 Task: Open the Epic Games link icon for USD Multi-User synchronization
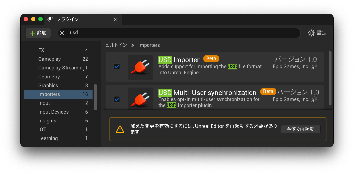tap(314, 99)
